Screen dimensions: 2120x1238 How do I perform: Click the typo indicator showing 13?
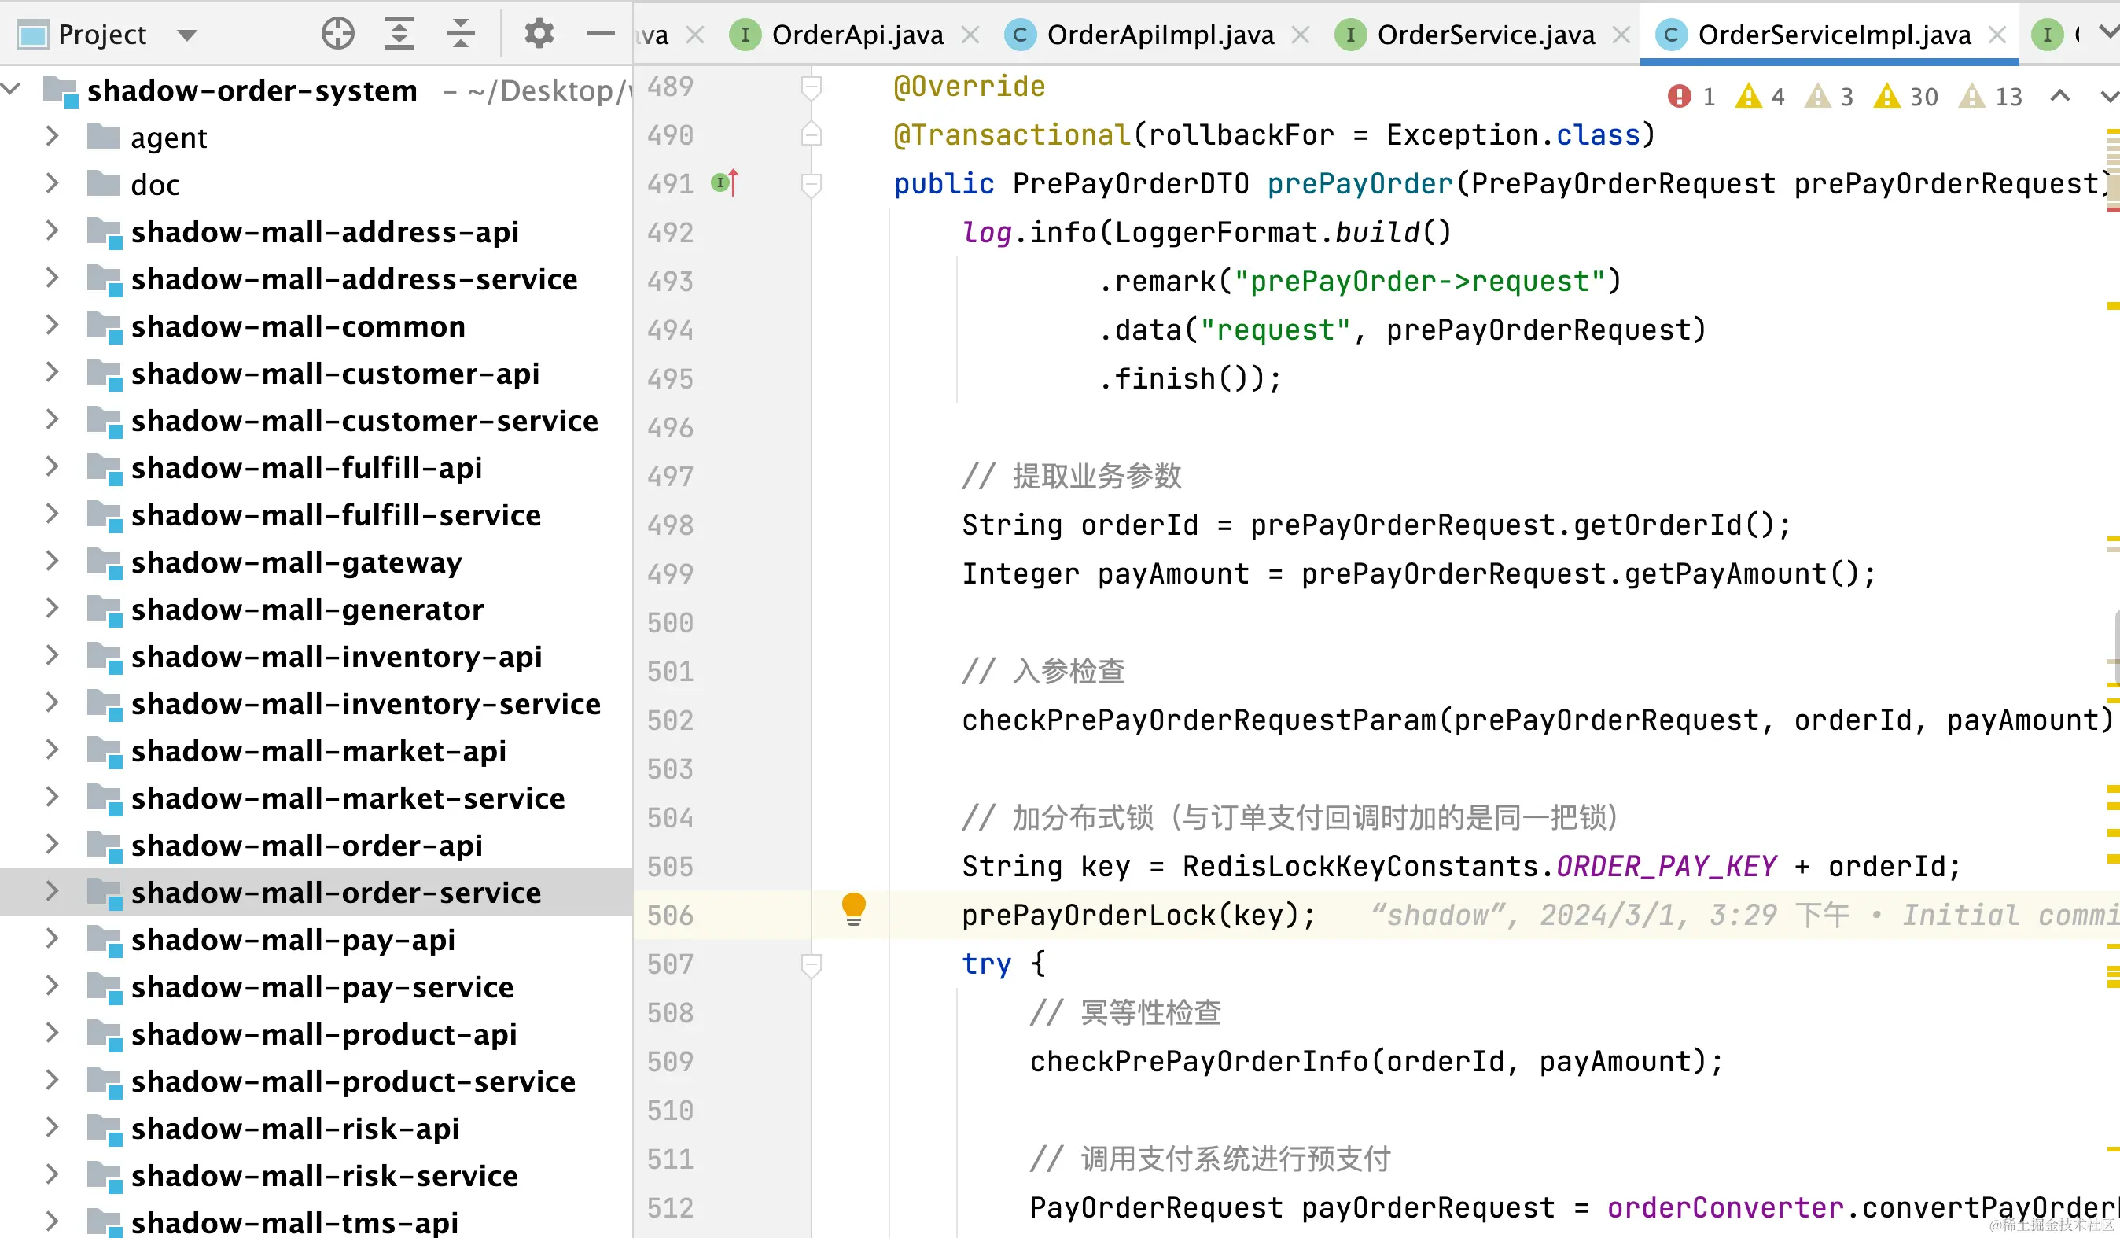point(1991,96)
